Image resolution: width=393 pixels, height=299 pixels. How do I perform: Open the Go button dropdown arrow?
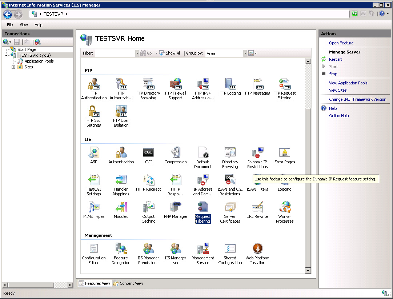pos(156,53)
